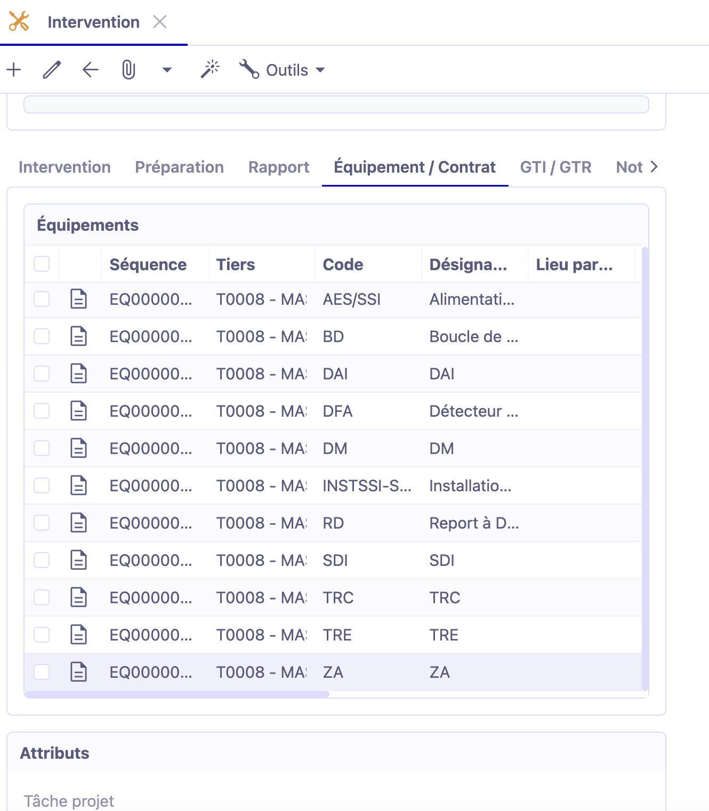Open the document icon for AES/SSI row

click(79, 299)
